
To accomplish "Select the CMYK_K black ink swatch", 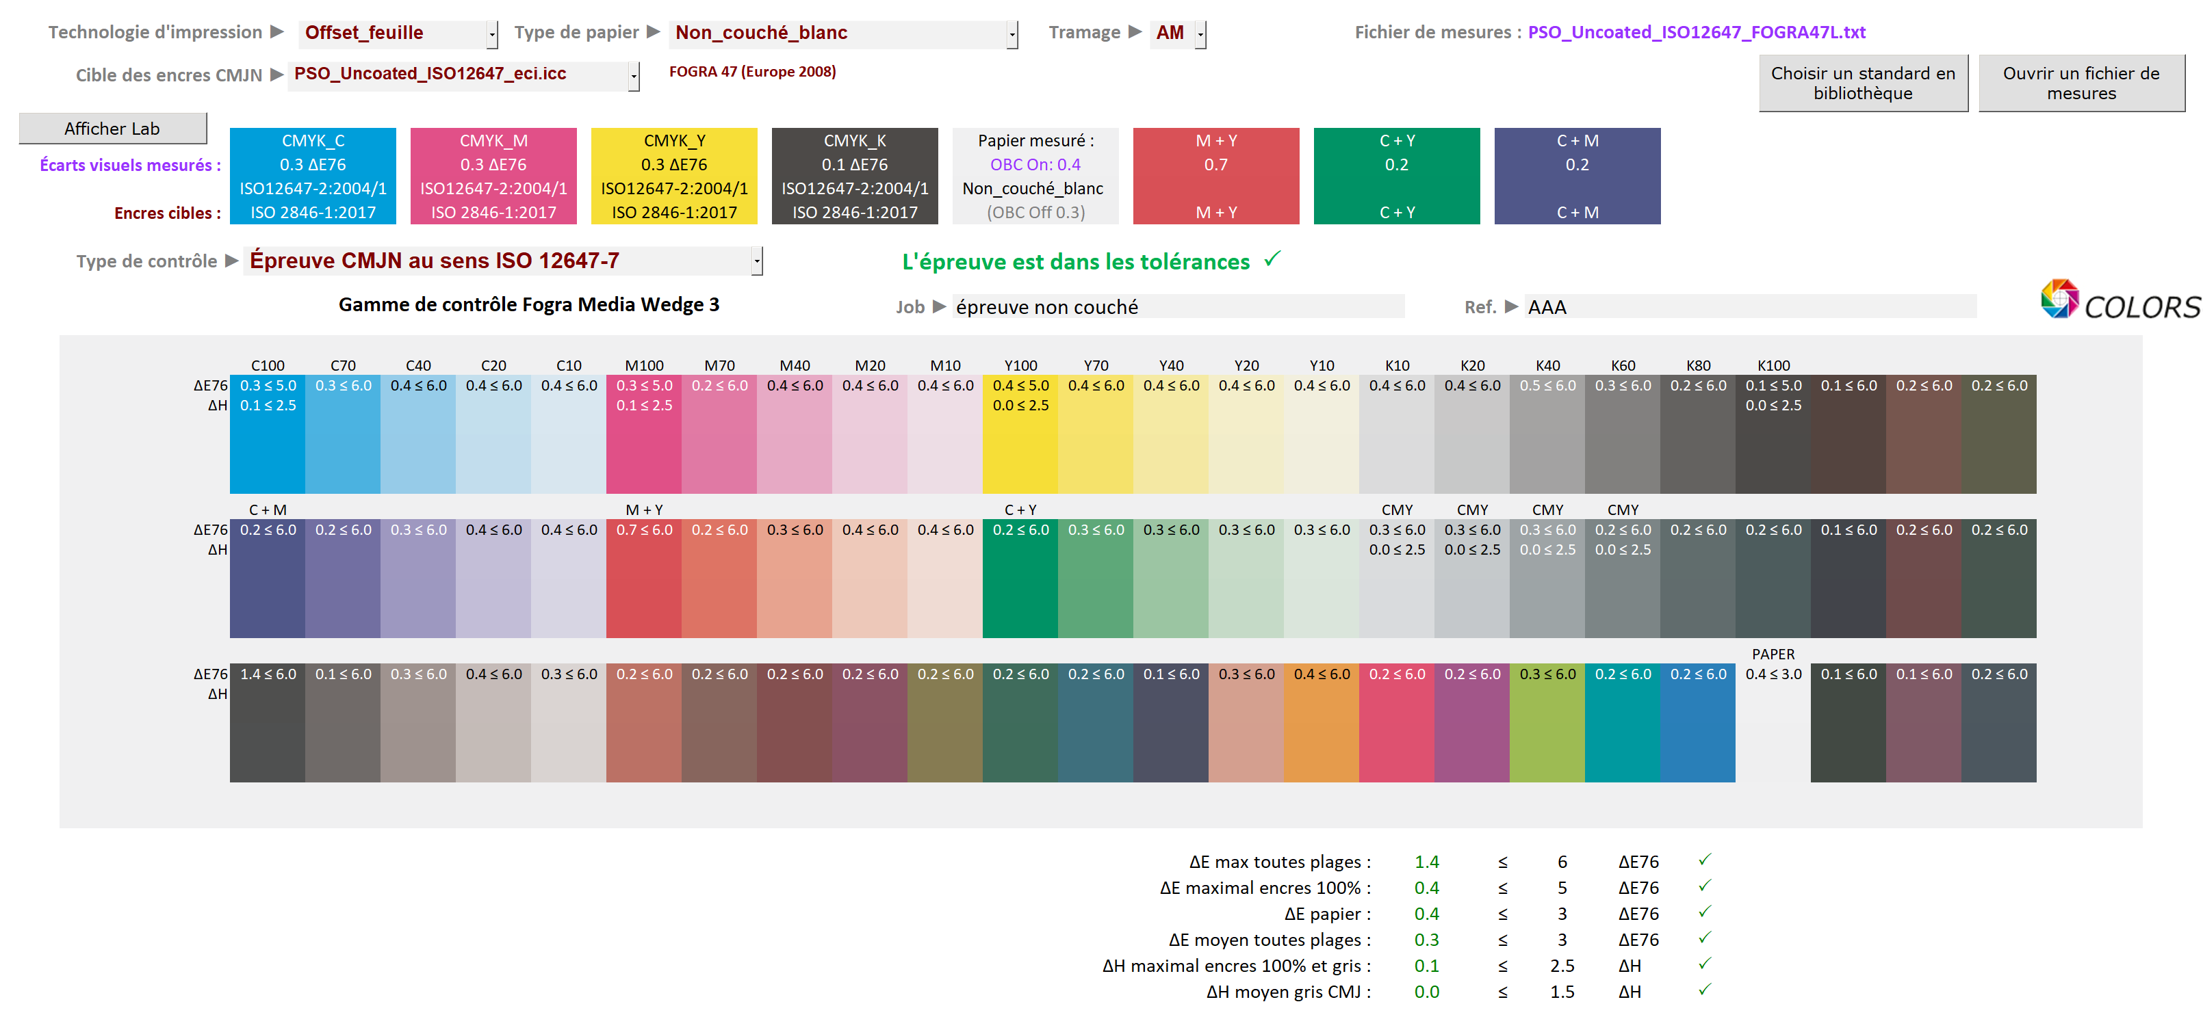I will coord(854,176).
